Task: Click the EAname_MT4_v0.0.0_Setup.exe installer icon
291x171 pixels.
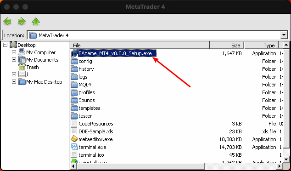Action: (x=74, y=53)
